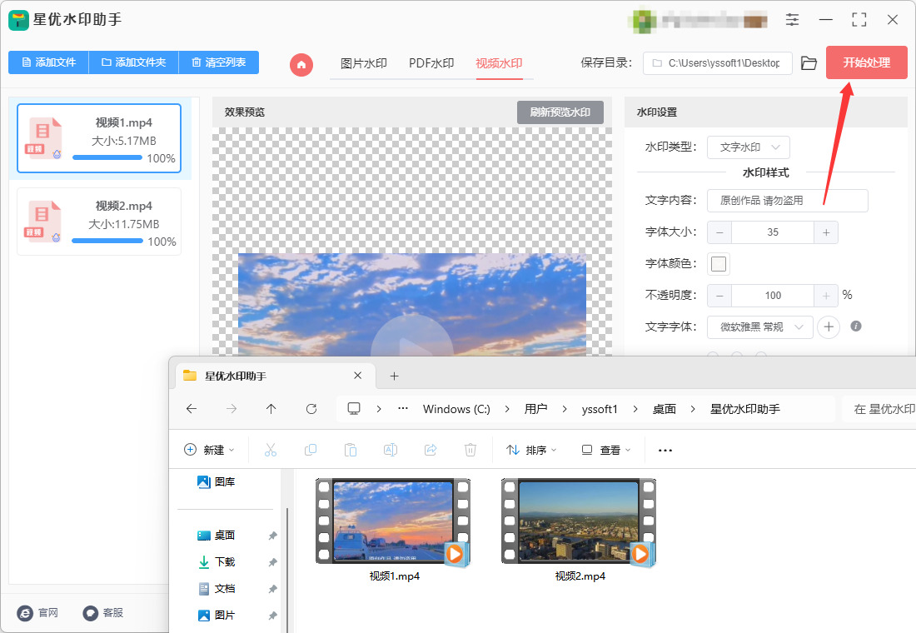This screenshot has width=916, height=633.
Task: Select 视频1.mp4 in the file list
Action: tap(99, 138)
